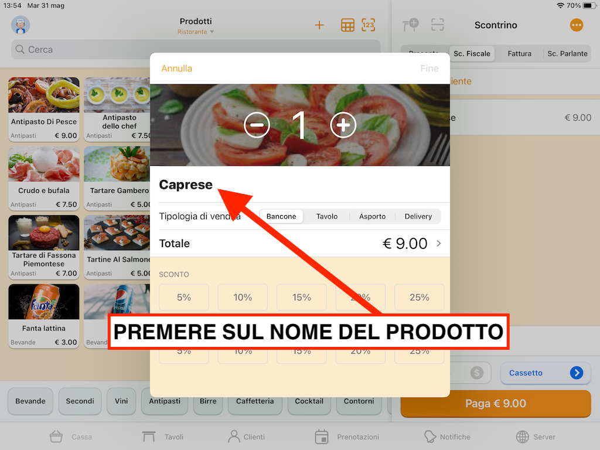Click the add table icon
This screenshot has width=600, height=450.
click(x=411, y=25)
